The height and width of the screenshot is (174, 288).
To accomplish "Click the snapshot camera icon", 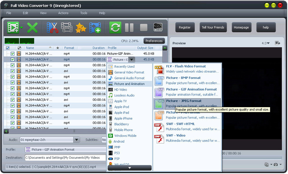I will (276, 165).
